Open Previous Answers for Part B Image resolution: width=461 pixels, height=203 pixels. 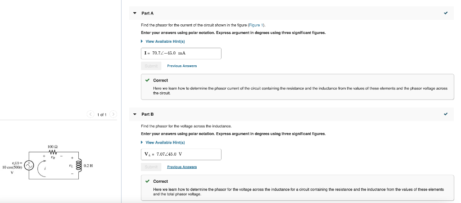pyautogui.click(x=182, y=167)
